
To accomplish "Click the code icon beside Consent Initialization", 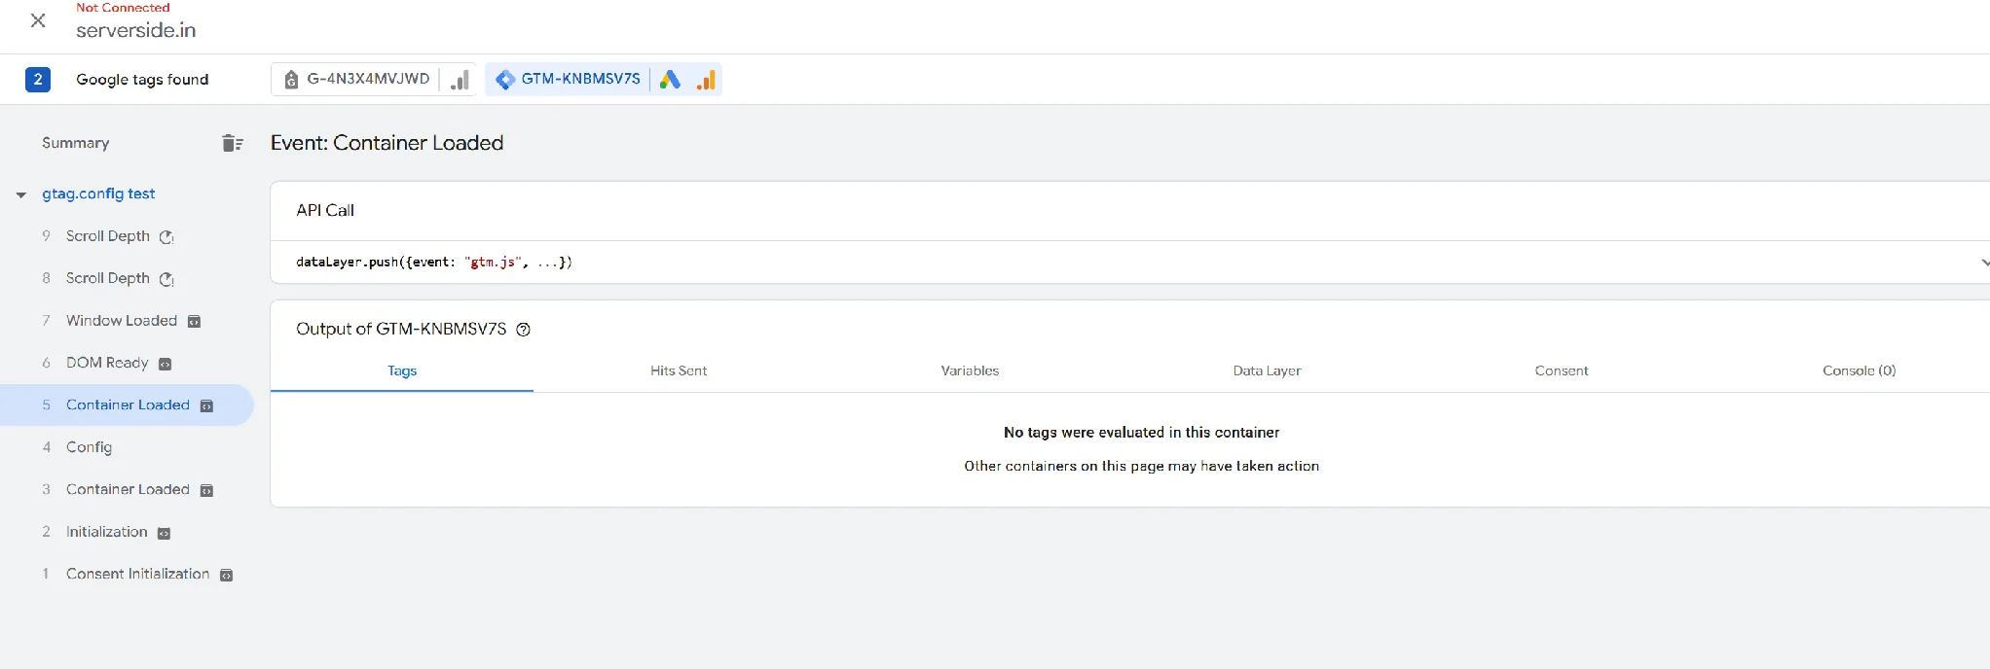I will [x=226, y=575].
